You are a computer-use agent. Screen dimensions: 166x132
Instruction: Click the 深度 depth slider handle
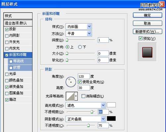pyautogui.click(x=67, y=40)
